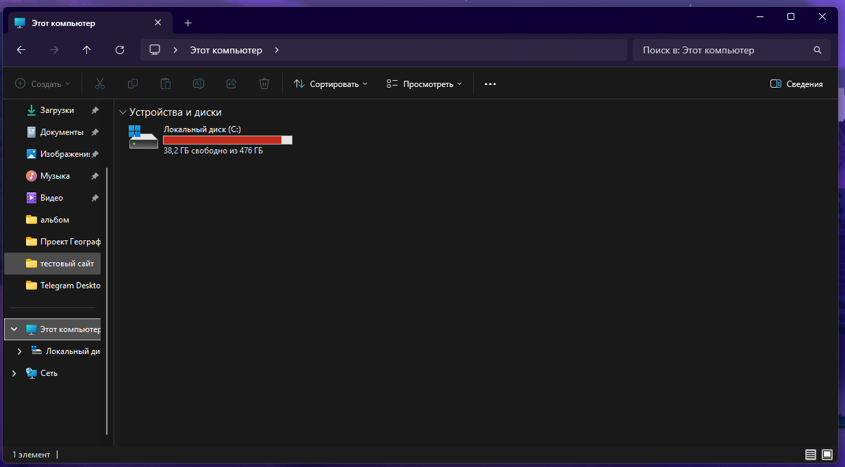Switch to large icons view icon
This screenshot has height=467, width=845.
(x=827, y=455)
